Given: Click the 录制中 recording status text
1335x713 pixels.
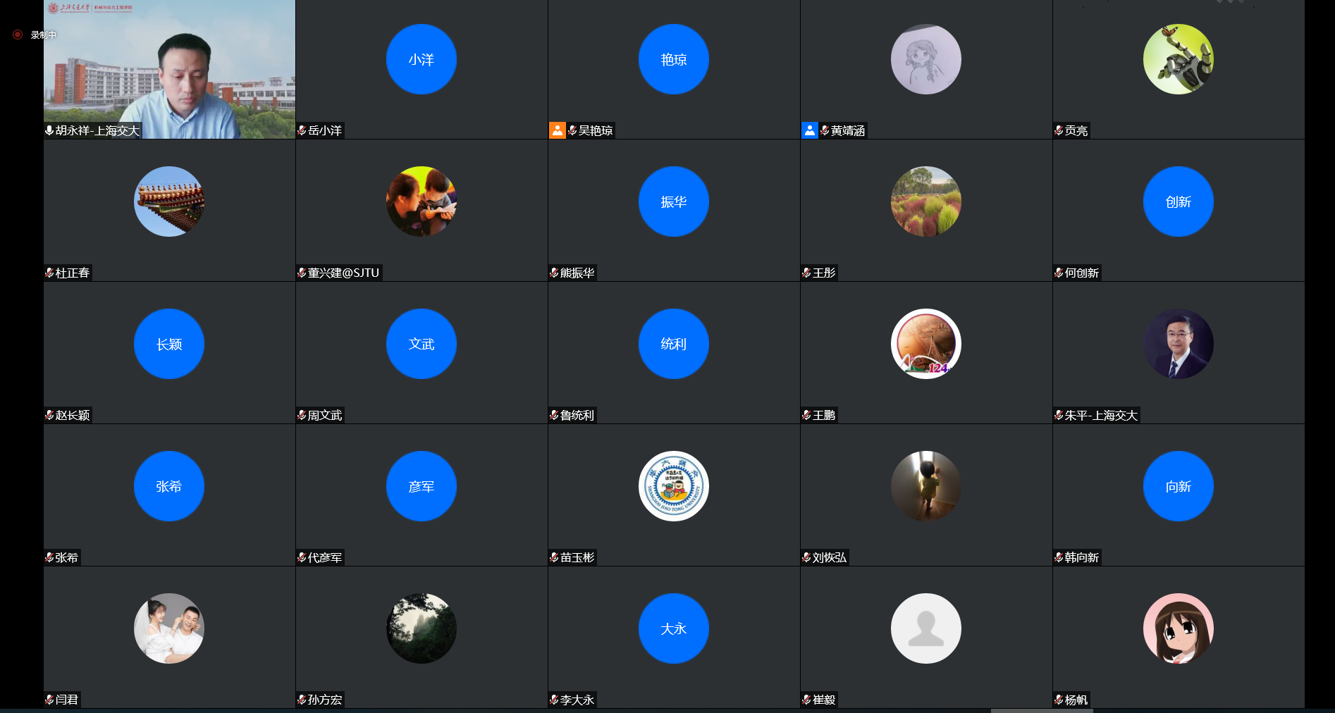Looking at the screenshot, I should tap(43, 35).
